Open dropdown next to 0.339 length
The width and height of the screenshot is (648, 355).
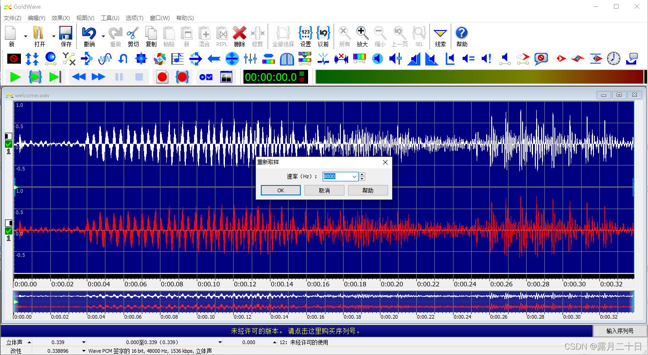pos(84,342)
